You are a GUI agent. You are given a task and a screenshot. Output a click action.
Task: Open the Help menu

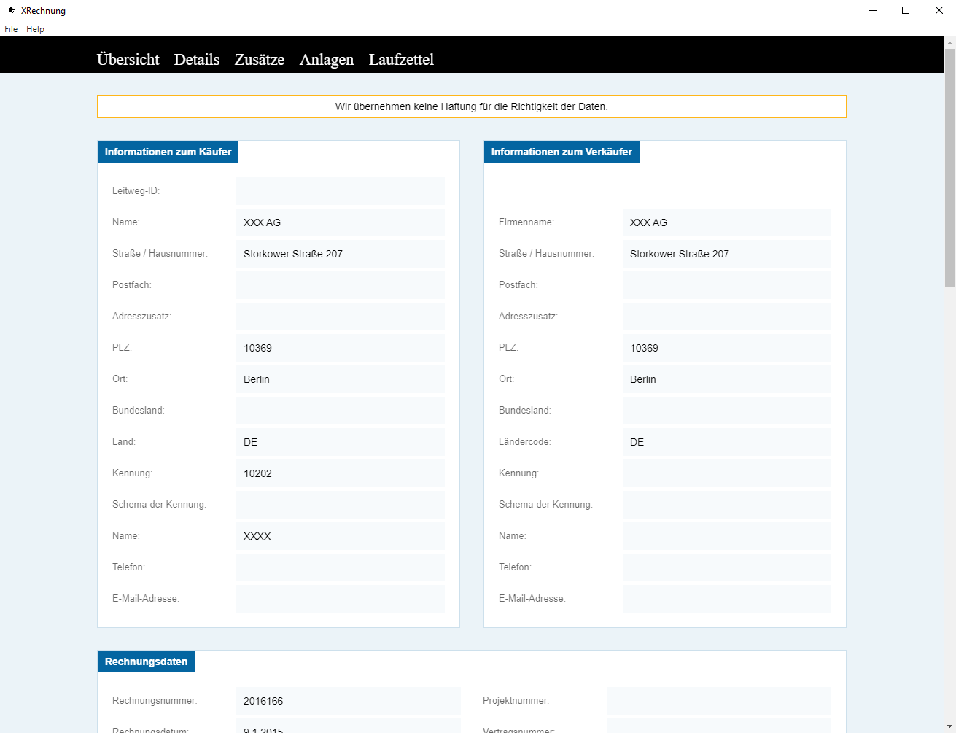point(34,28)
